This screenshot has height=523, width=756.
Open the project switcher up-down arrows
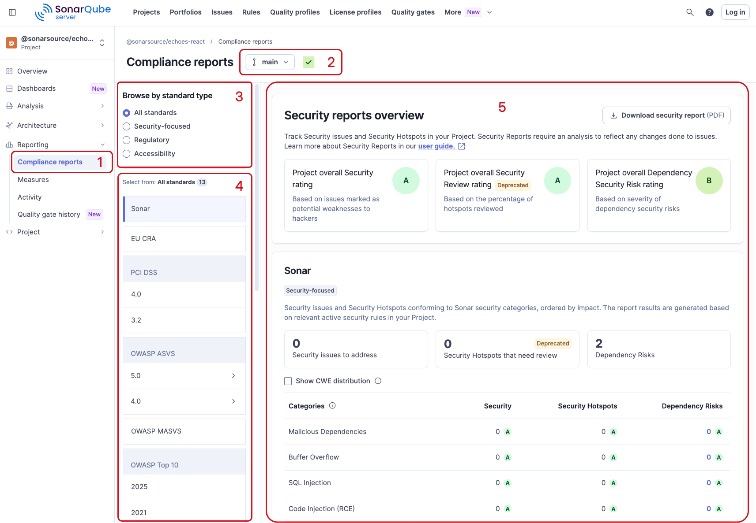[x=102, y=43]
